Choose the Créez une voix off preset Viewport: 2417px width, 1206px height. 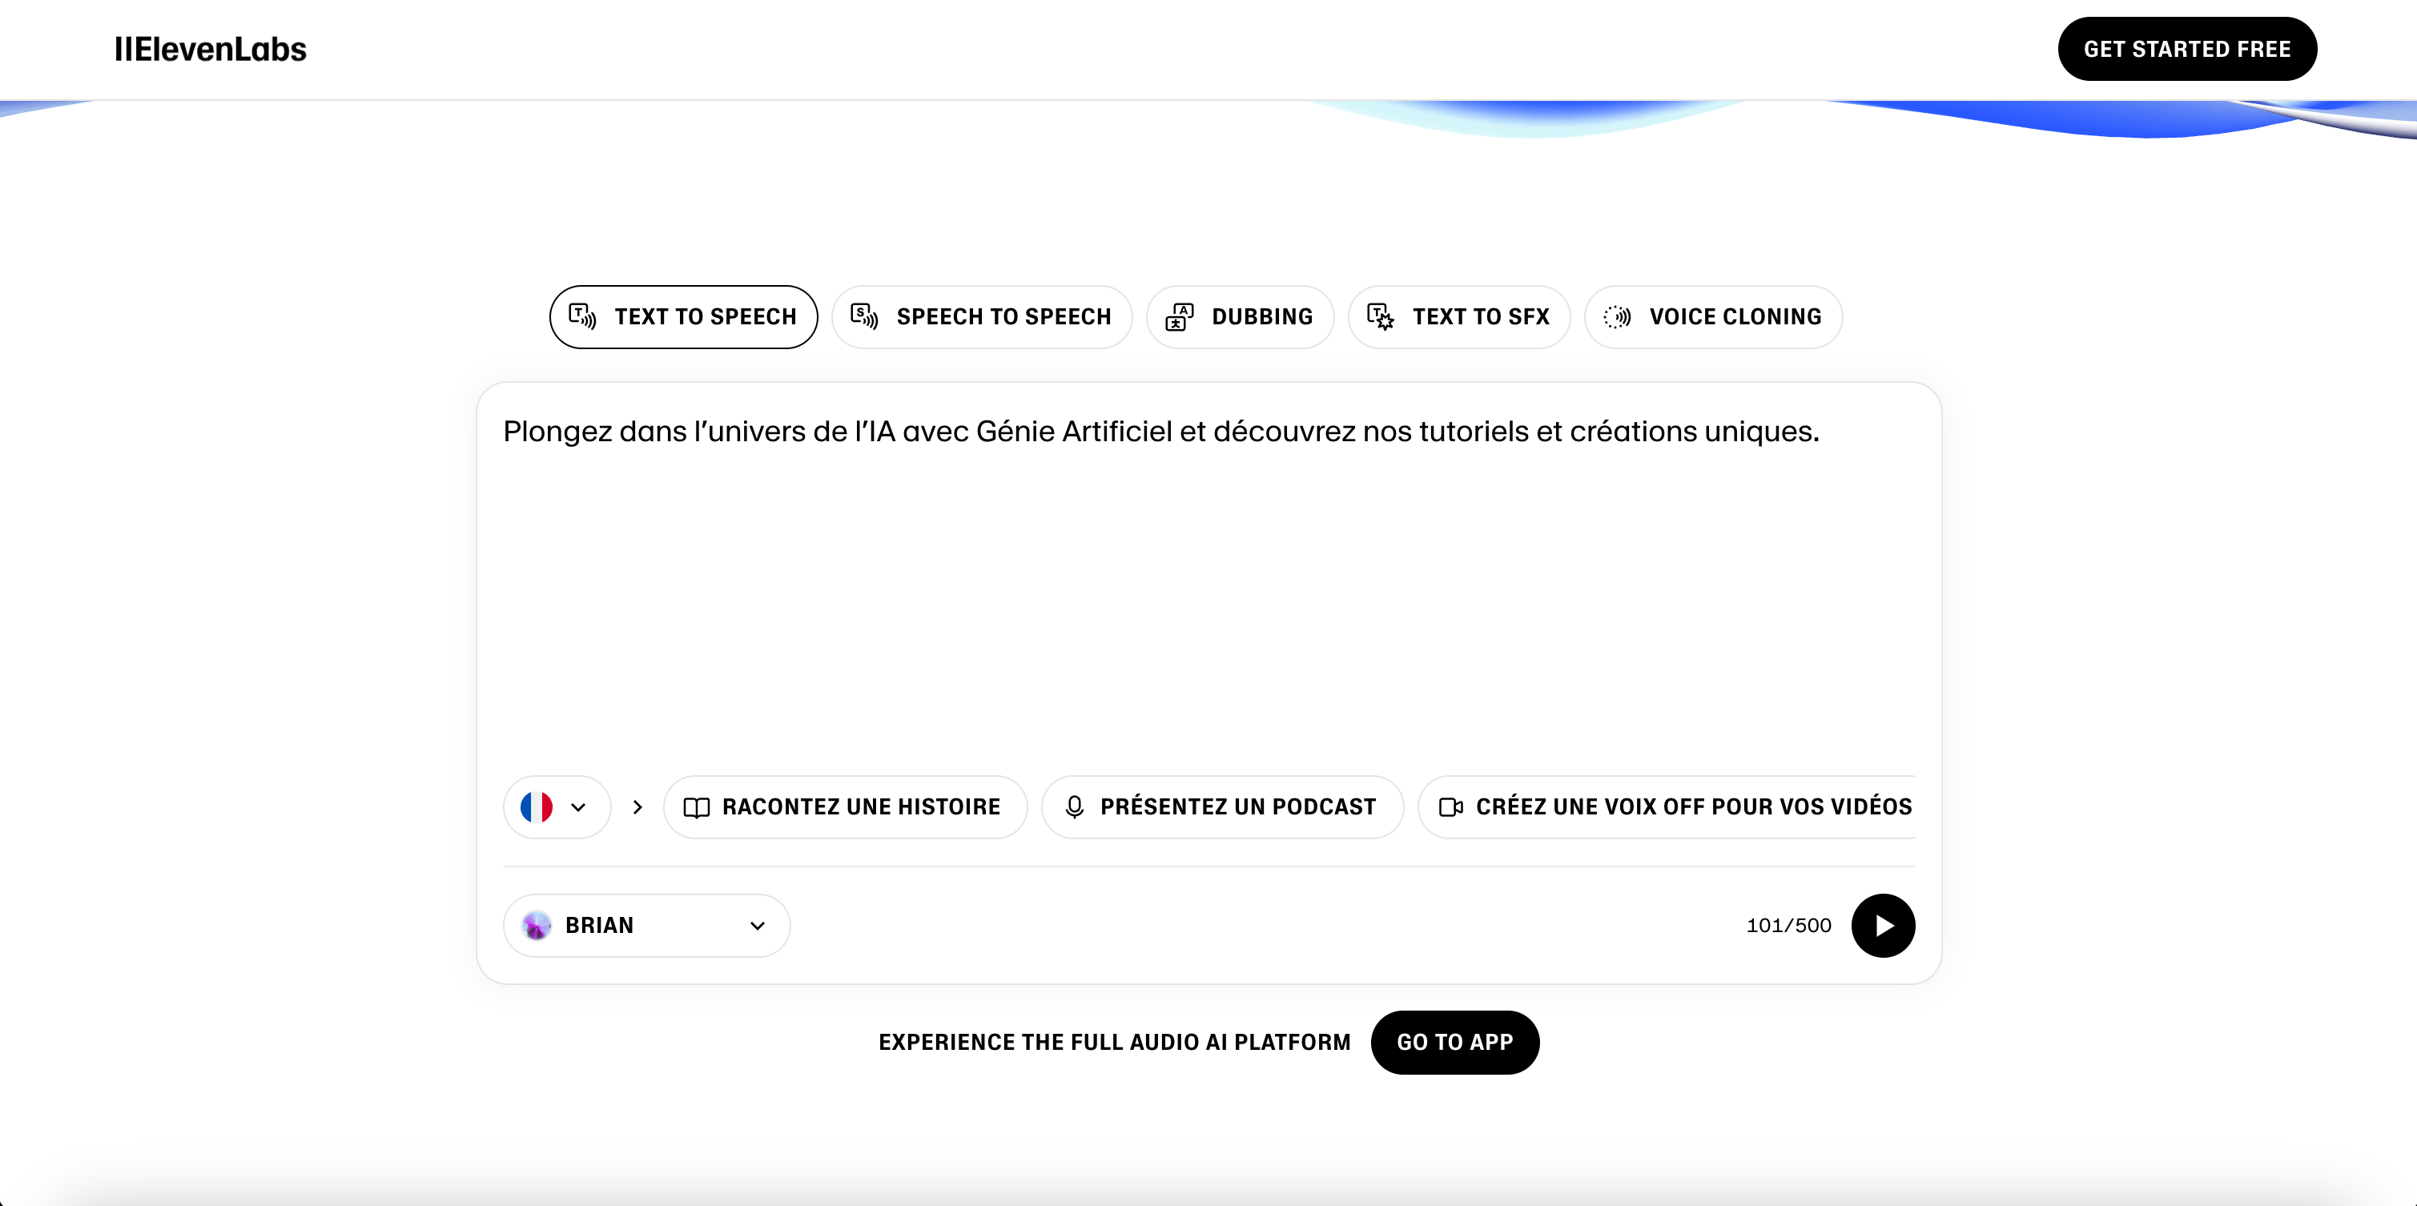pos(1667,807)
